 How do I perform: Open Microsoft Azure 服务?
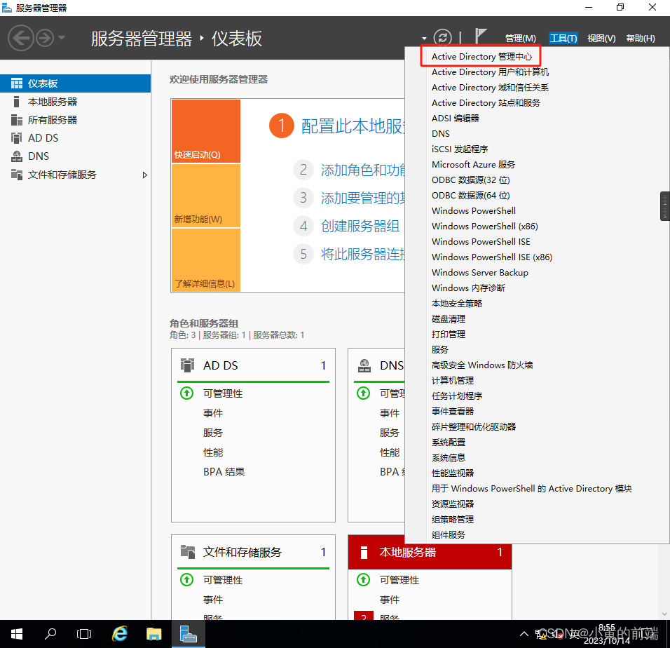[474, 165]
